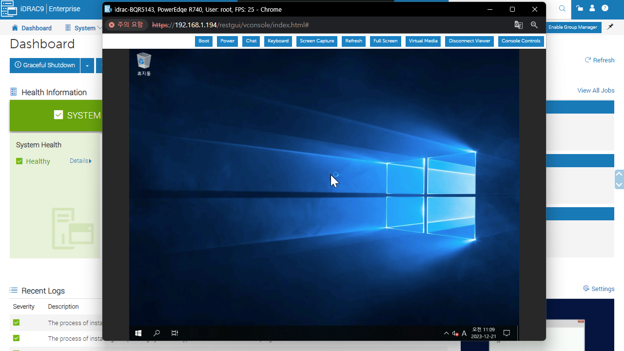This screenshot has width=624, height=351.
Task: Click the side panel down chevron
Action: (x=619, y=185)
